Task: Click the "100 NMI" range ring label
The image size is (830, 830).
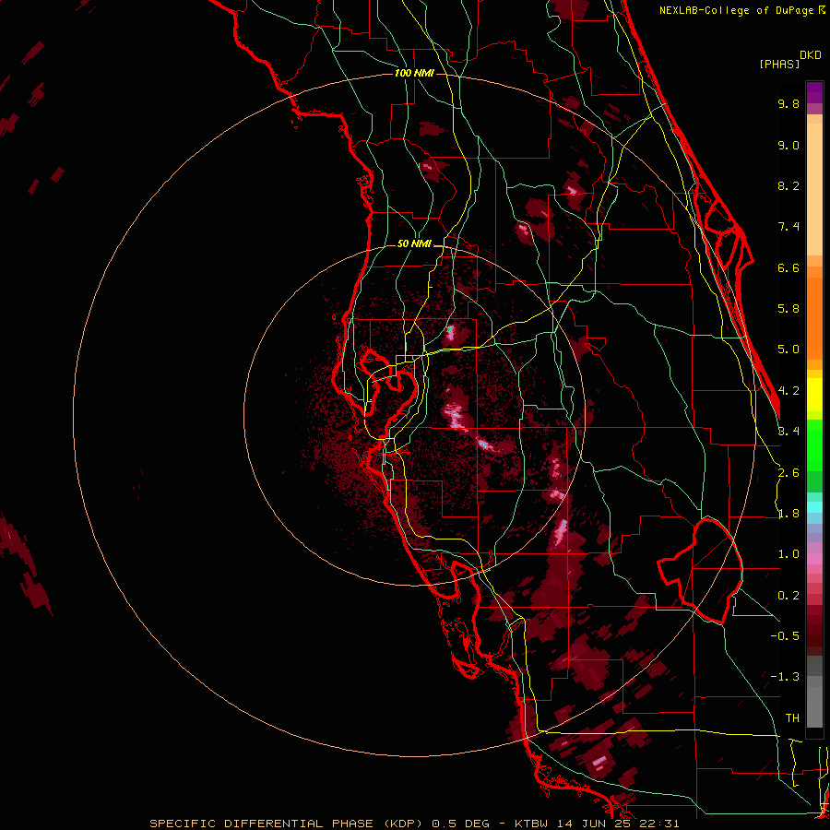Action: 414,73
